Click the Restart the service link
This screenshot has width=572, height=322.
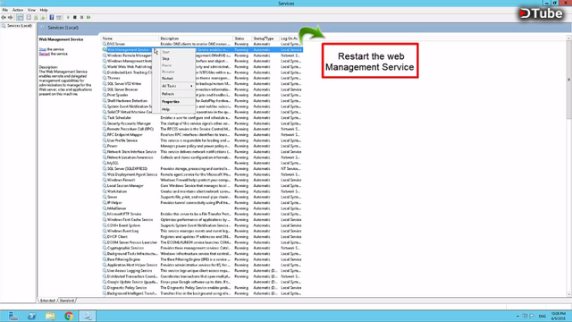(44, 54)
